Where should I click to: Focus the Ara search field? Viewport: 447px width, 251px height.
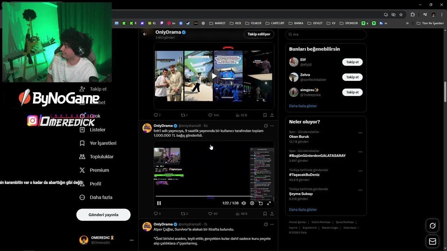point(326,34)
